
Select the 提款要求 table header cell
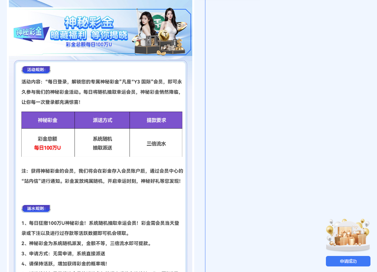pyautogui.click(x=156, y=120)
